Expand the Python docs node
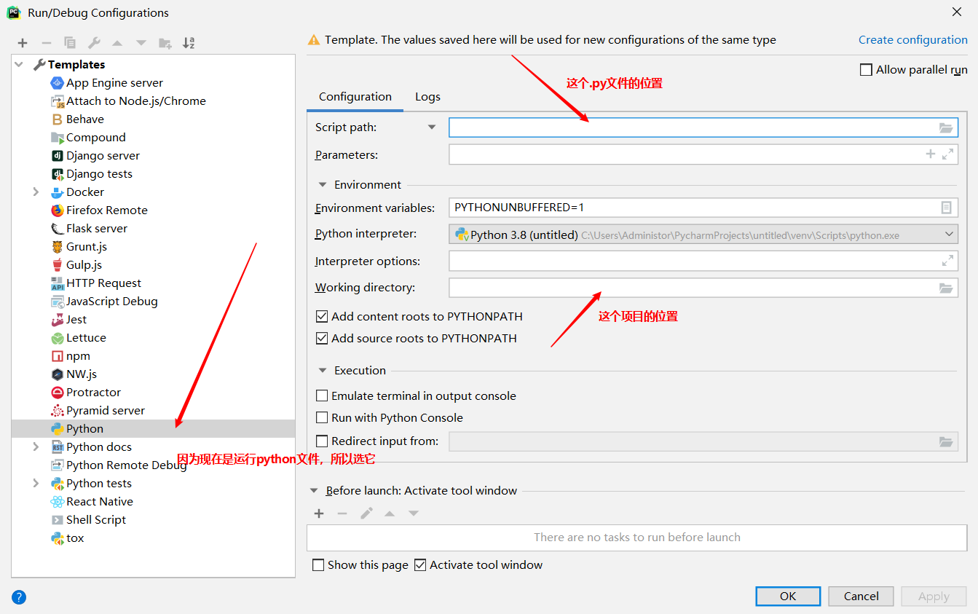Viewport: 978px width, 614px height. coord(36,446)
